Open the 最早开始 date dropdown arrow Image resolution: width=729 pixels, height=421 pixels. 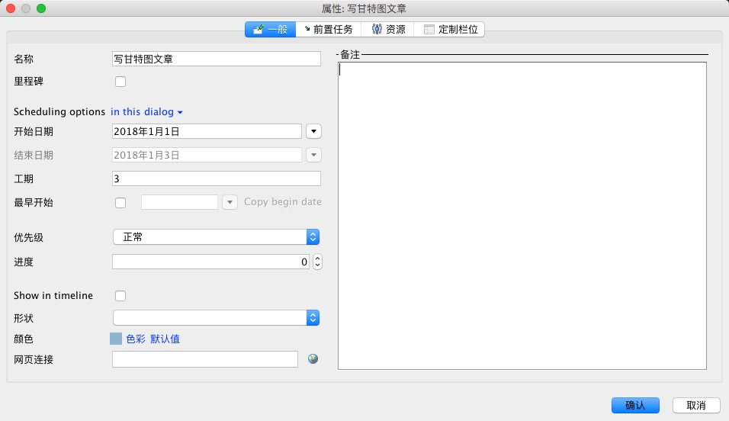coord(230,202)
